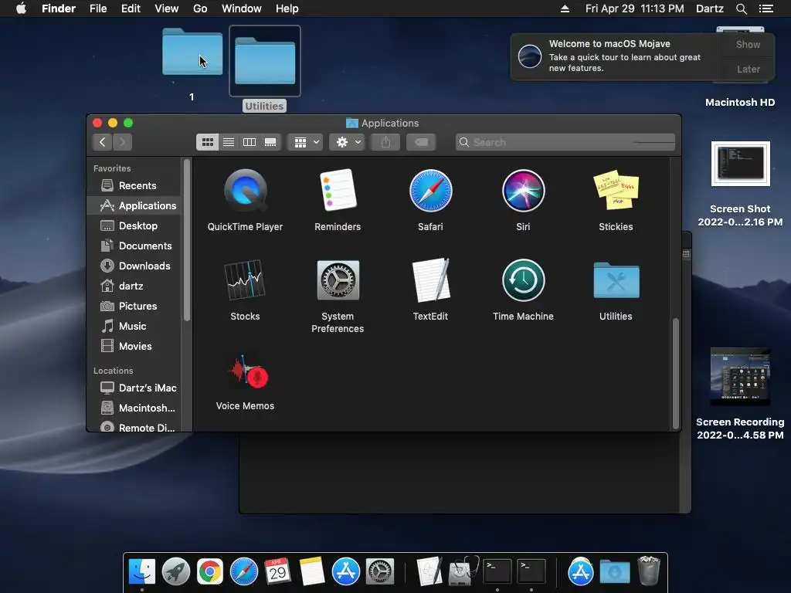Open Movies in the sidebar
This screenshot has height=593, width=791.
(x=134, y=347)
